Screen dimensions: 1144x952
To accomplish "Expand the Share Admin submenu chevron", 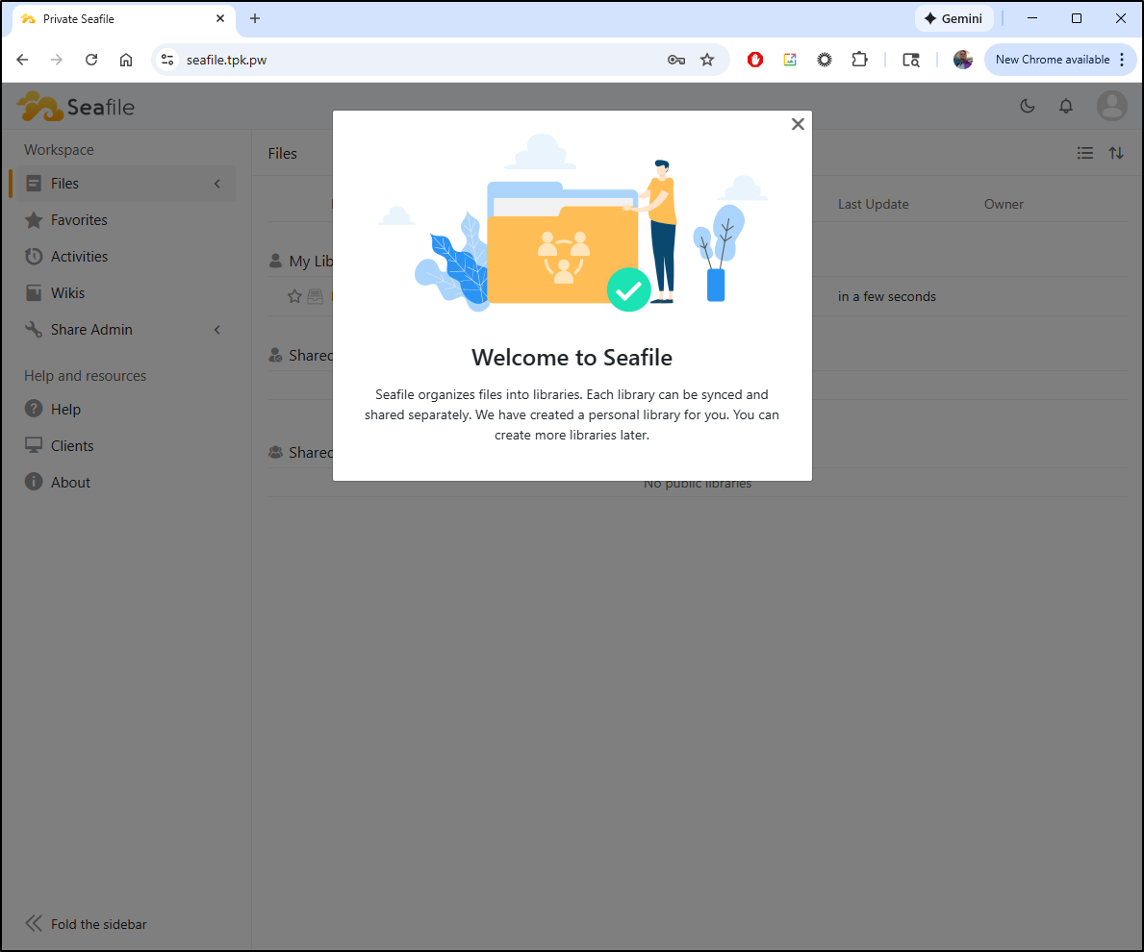I will pos(217,330).
